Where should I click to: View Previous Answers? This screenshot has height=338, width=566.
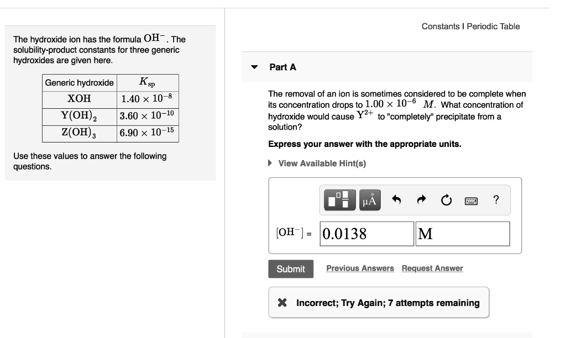[x=360, y=268]
